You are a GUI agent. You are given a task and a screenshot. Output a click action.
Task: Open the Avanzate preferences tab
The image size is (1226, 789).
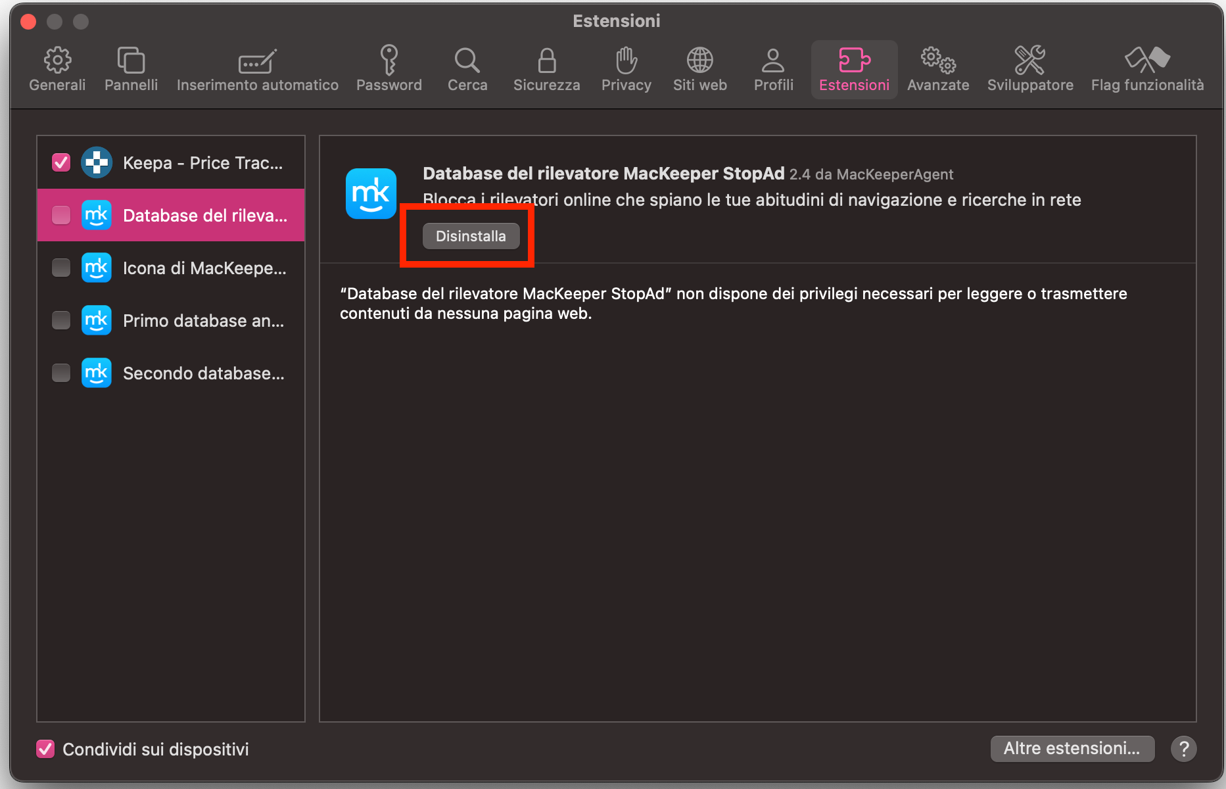[938, 68]
